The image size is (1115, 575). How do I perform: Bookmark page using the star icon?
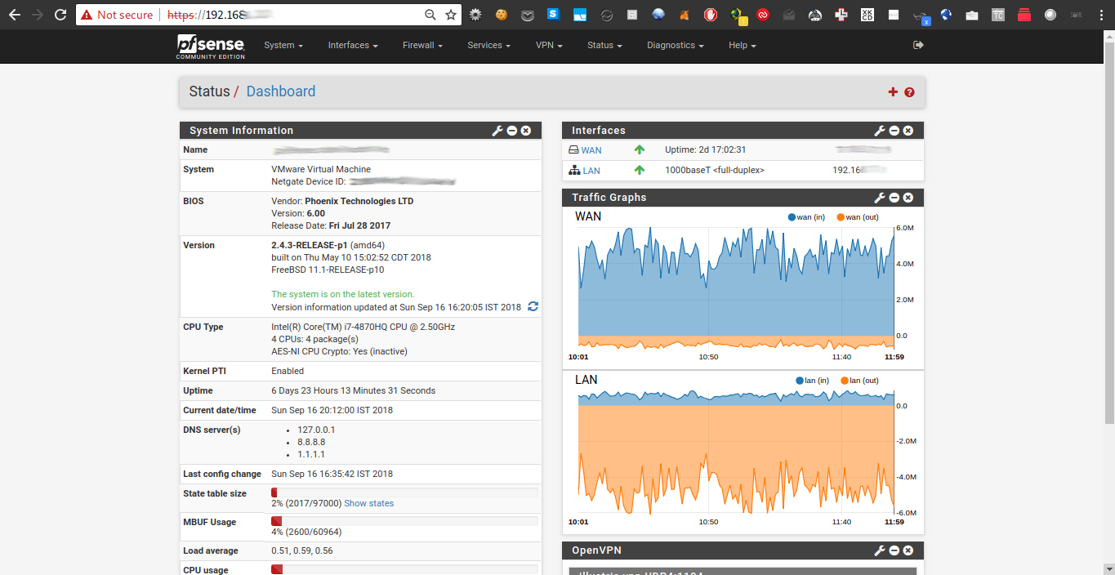[451, 15]
